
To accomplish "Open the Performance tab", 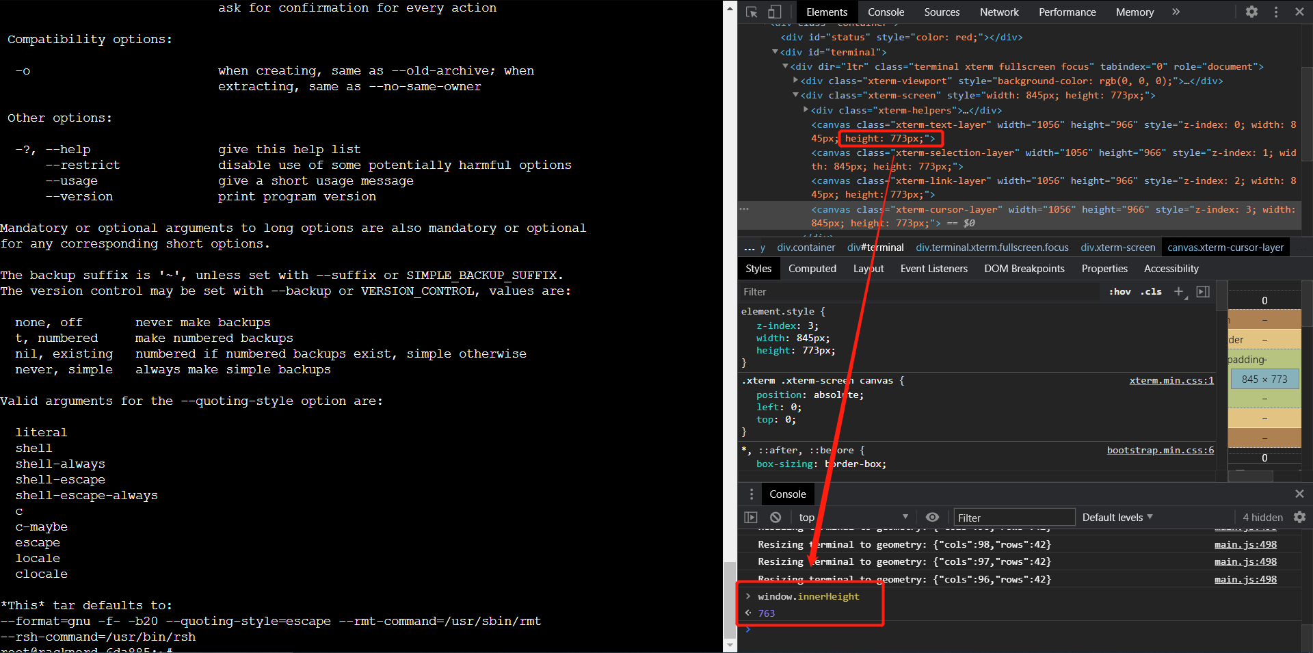I will tap(1067, 12).
